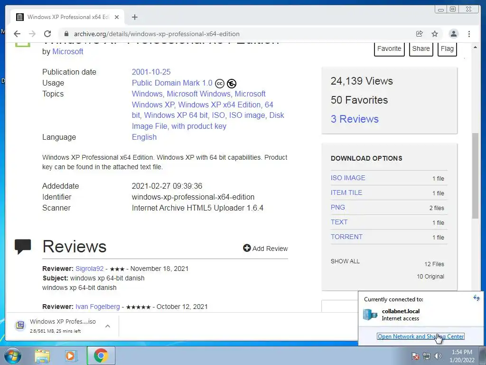The height and width of the screenshot is (365, 486).
Task: Click the collabnet.local network icon
Action: click(370, 315)
